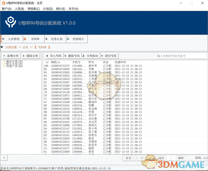Screen dimensions: 208x171
Task: Click the globe icon on 信息统计
Action: click(68, 39)
